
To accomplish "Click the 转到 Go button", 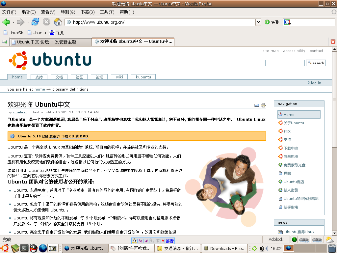I will click(272, 22).
